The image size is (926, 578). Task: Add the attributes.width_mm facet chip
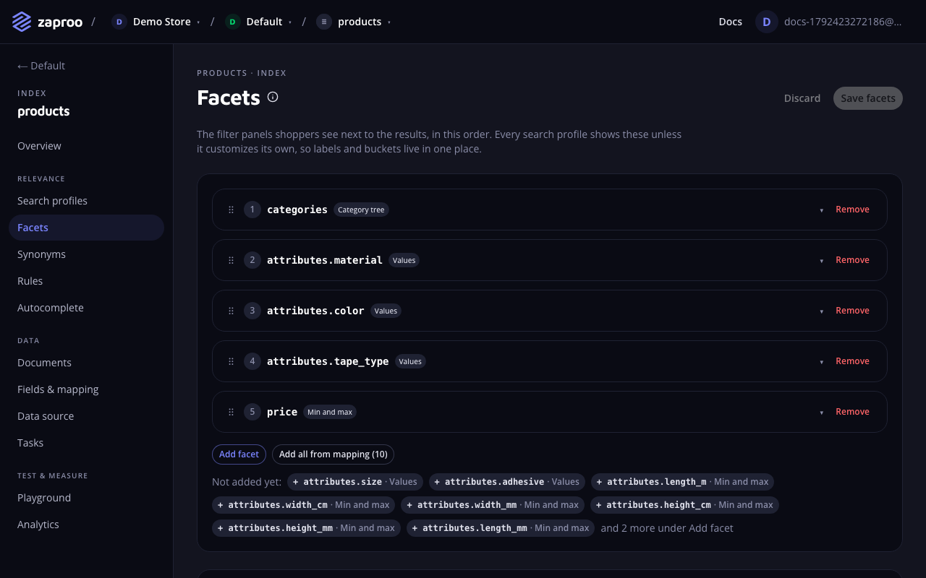pyautogui.click(x=493, y=505)
